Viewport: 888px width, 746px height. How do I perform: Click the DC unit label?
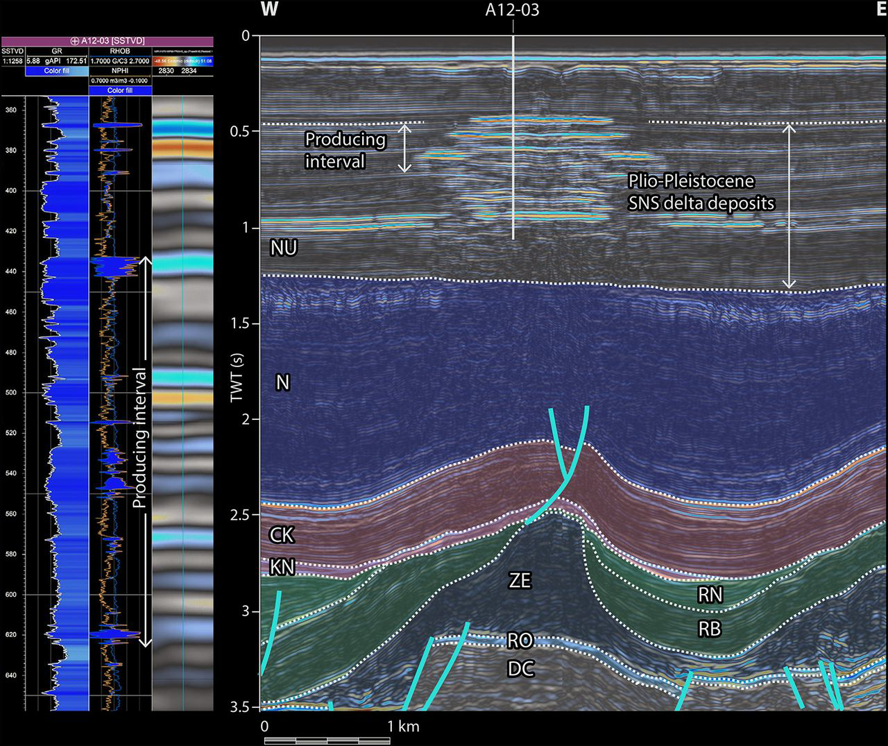521,668
